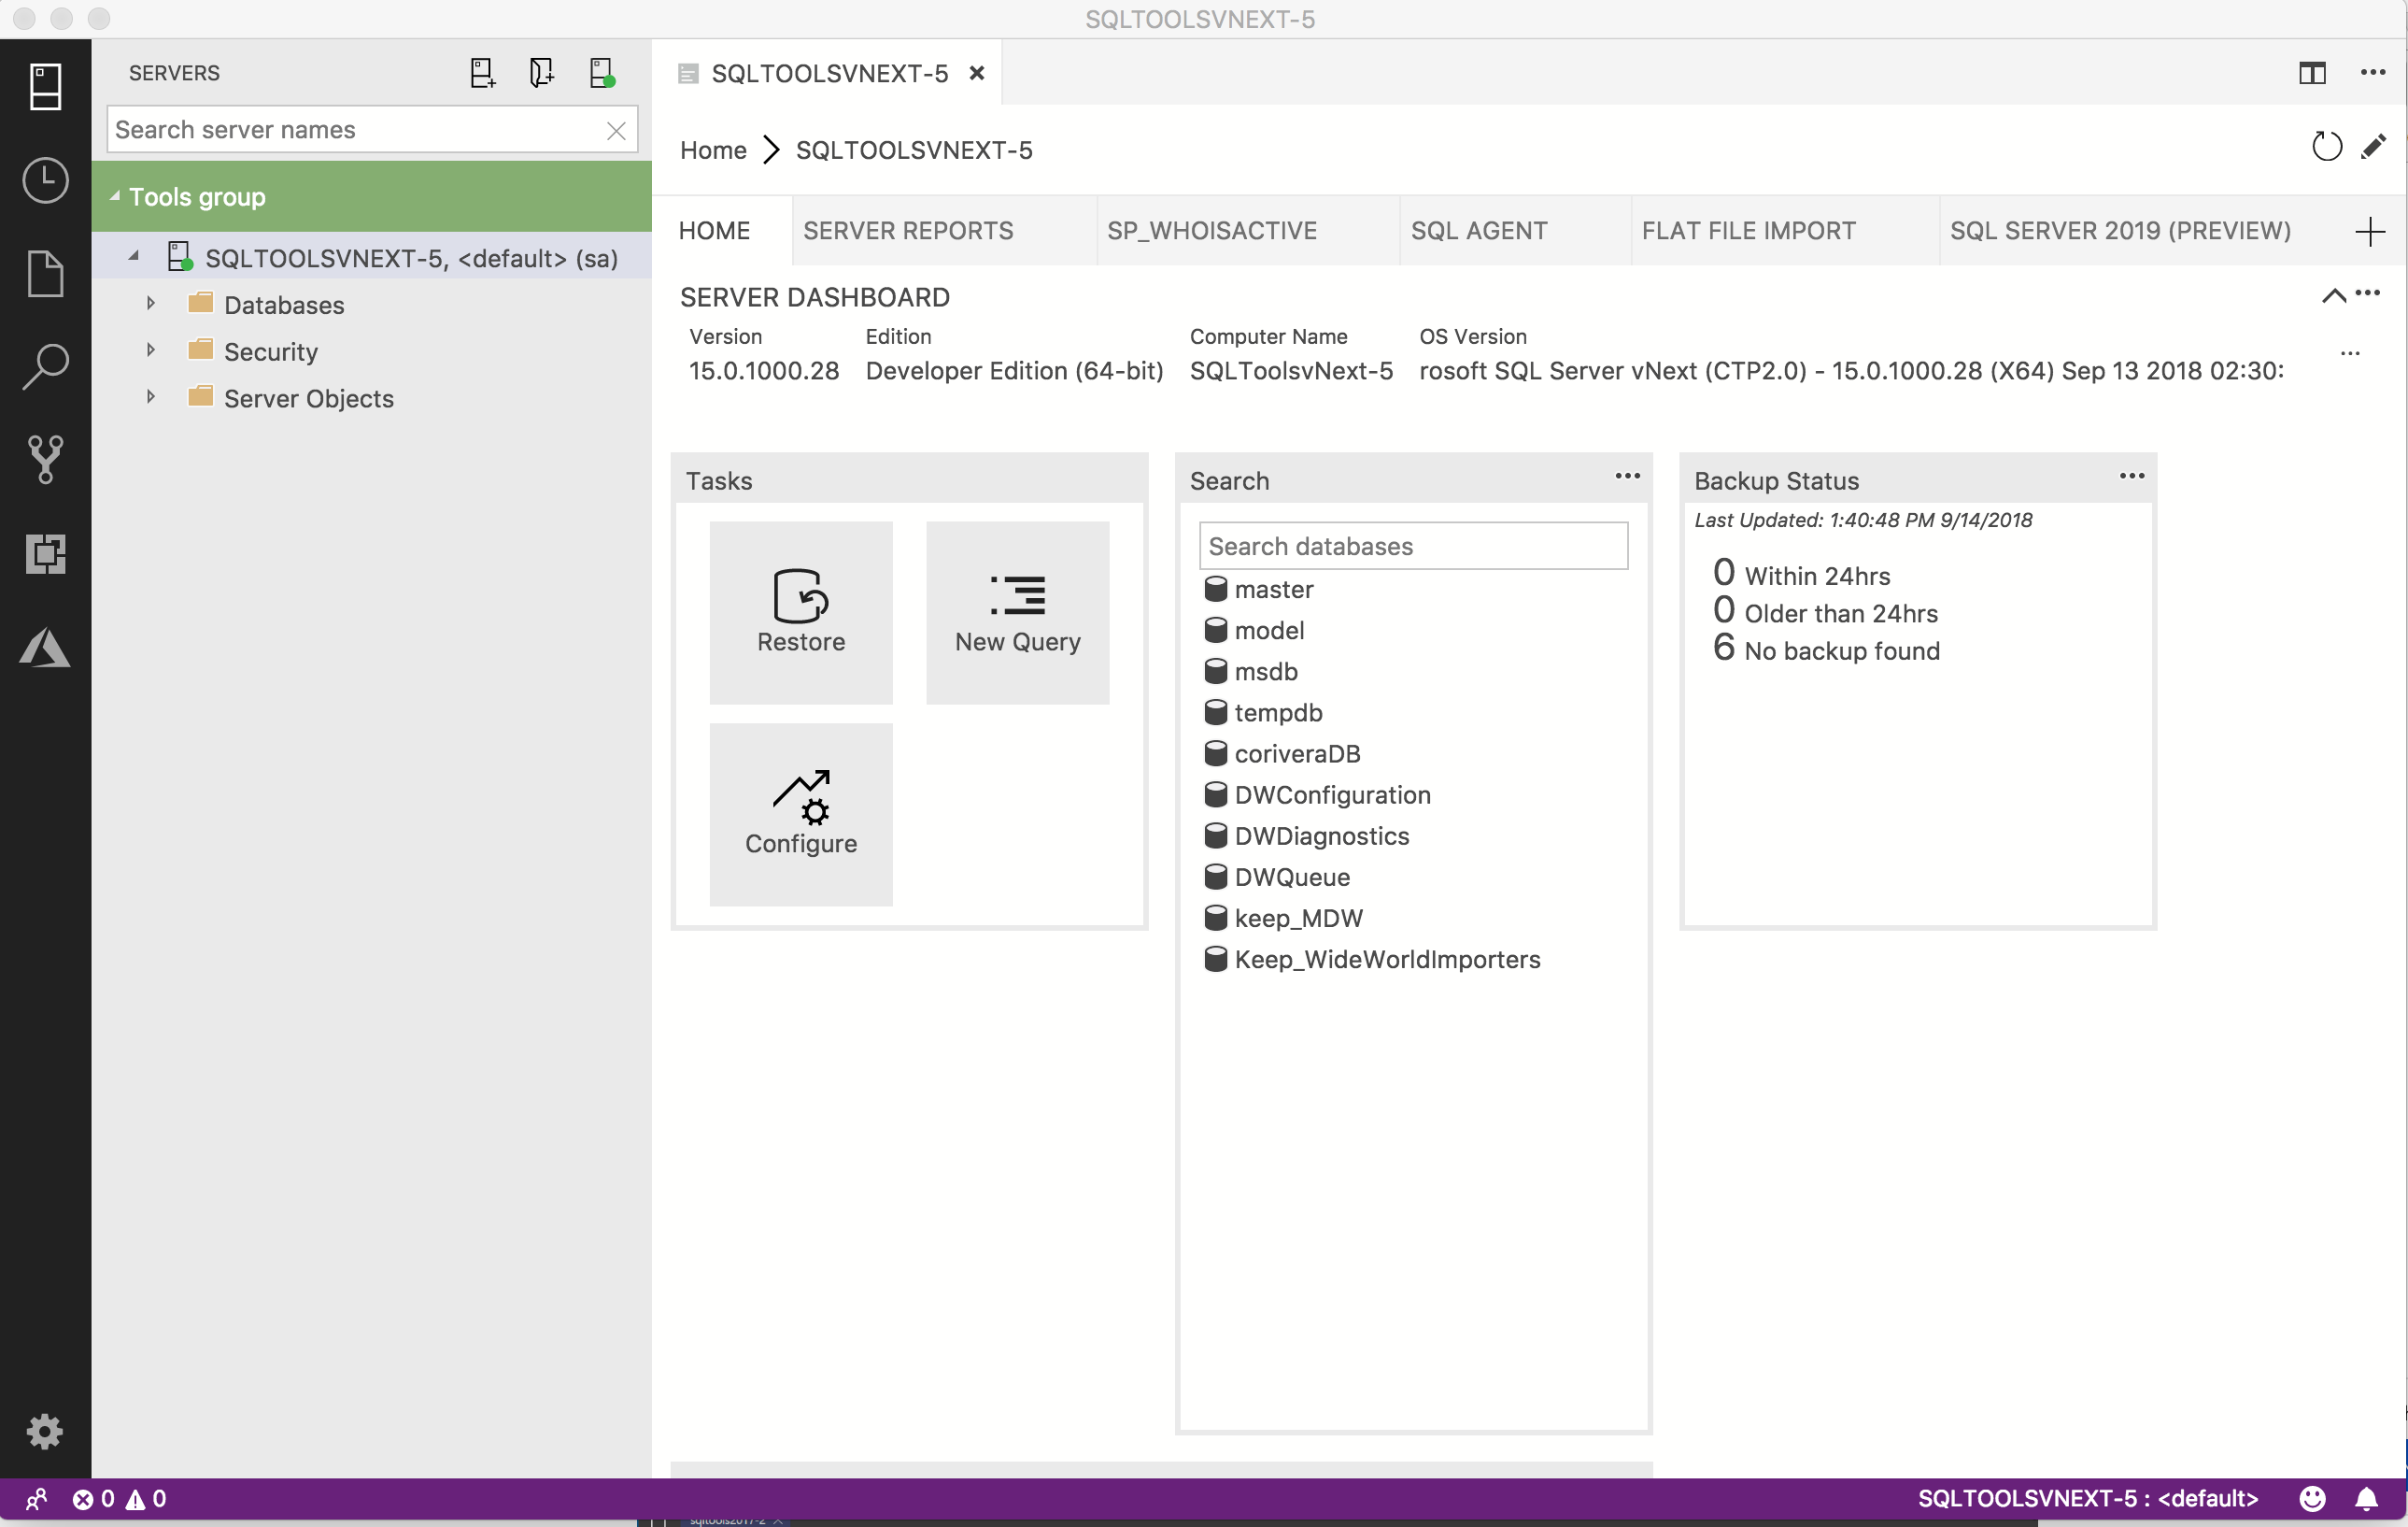2408x1527 pixels.
Task: Click the Restore task icon
Action: pyautogui.click(x=802, y=606)
